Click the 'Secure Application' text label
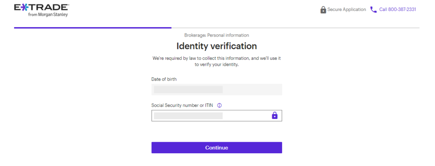The width and height of the screenshot is (435, 166). (347, 10)
